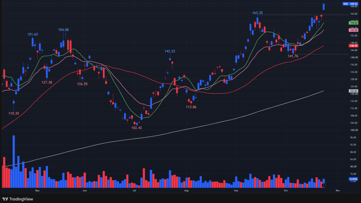Select the pink 155.00 moving average label
Screen dimensions: 361x203
[353, 30]
